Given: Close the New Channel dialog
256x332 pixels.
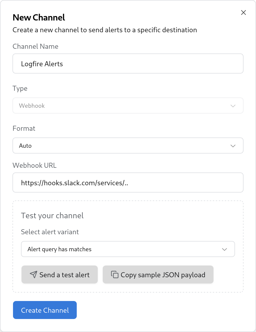Looking at the screenshot, I should (243, 12).
